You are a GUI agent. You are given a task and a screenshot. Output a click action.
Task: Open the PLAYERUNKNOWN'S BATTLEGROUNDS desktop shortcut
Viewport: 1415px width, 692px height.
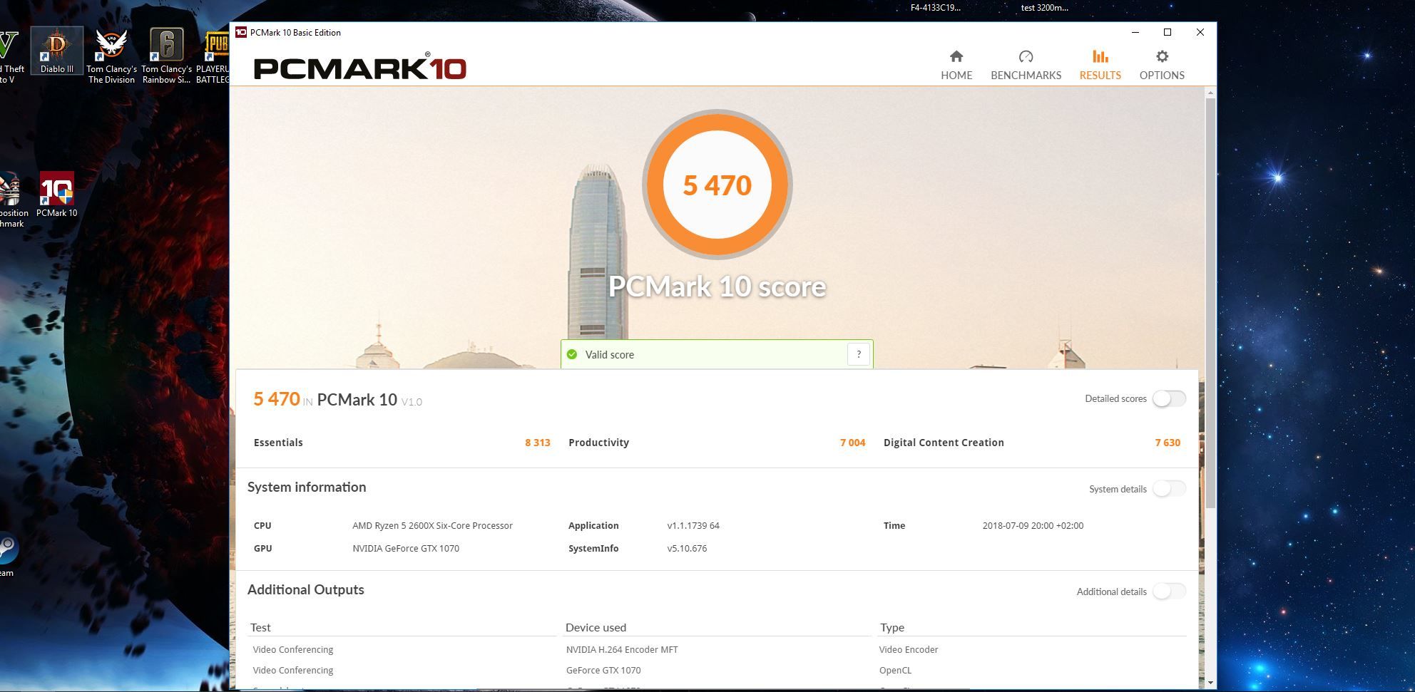pos(213,56)
